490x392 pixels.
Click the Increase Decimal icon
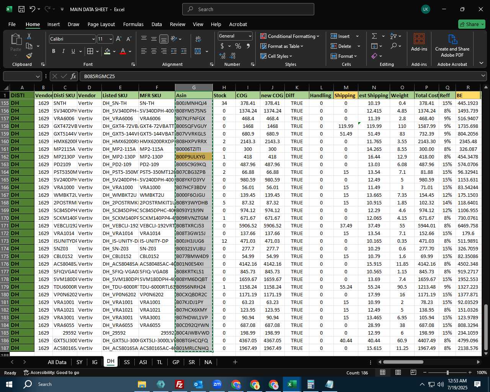[x=222, y=56]
